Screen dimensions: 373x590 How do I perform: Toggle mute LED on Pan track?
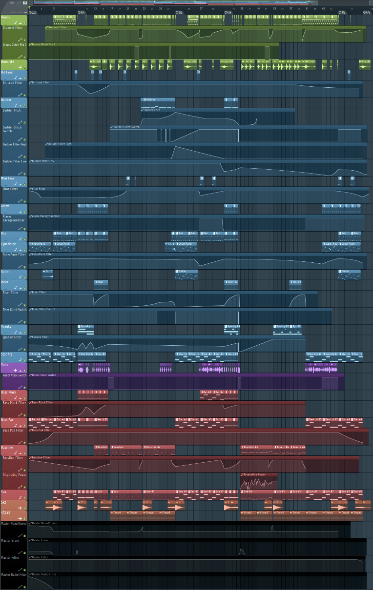(x=24, y=239)
